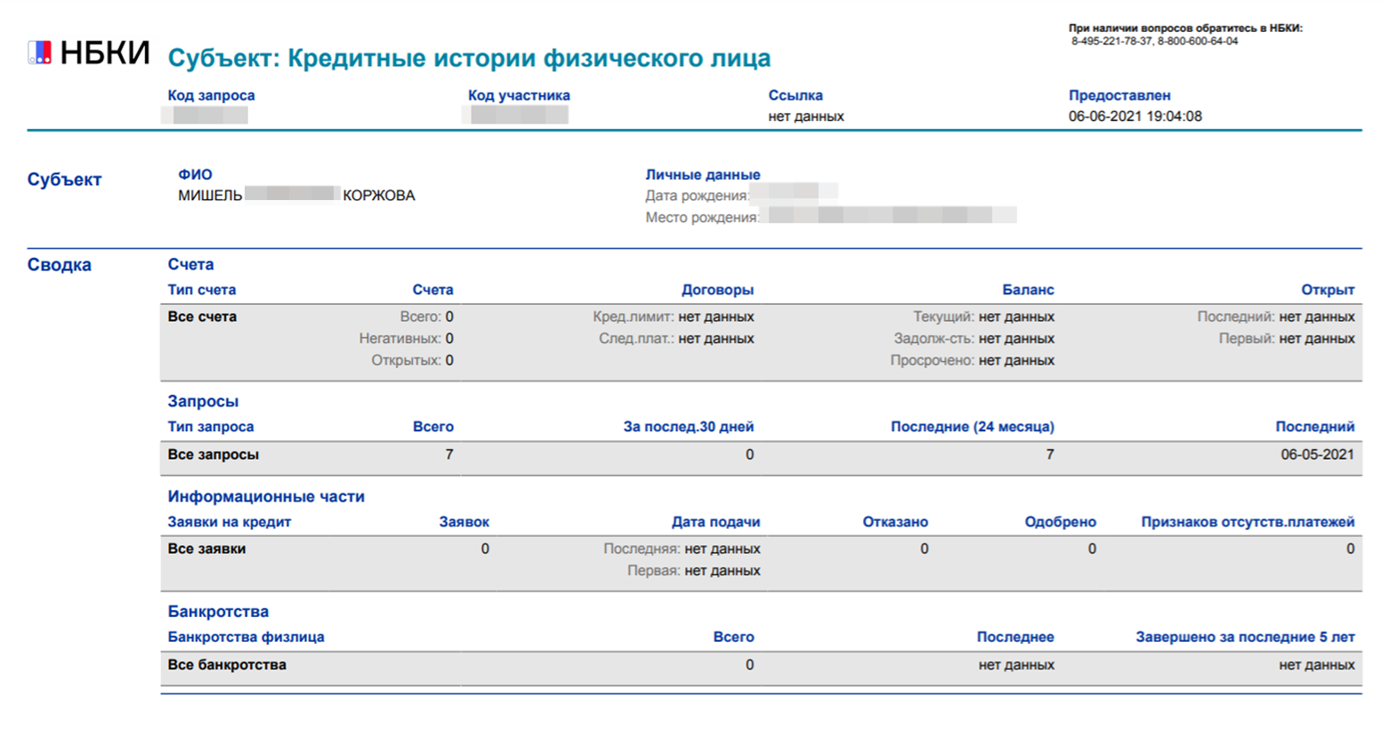Click the 'Последняя: нет данных' cell
This screenshot has width=1388, height=730.
(x=682, y=549)
